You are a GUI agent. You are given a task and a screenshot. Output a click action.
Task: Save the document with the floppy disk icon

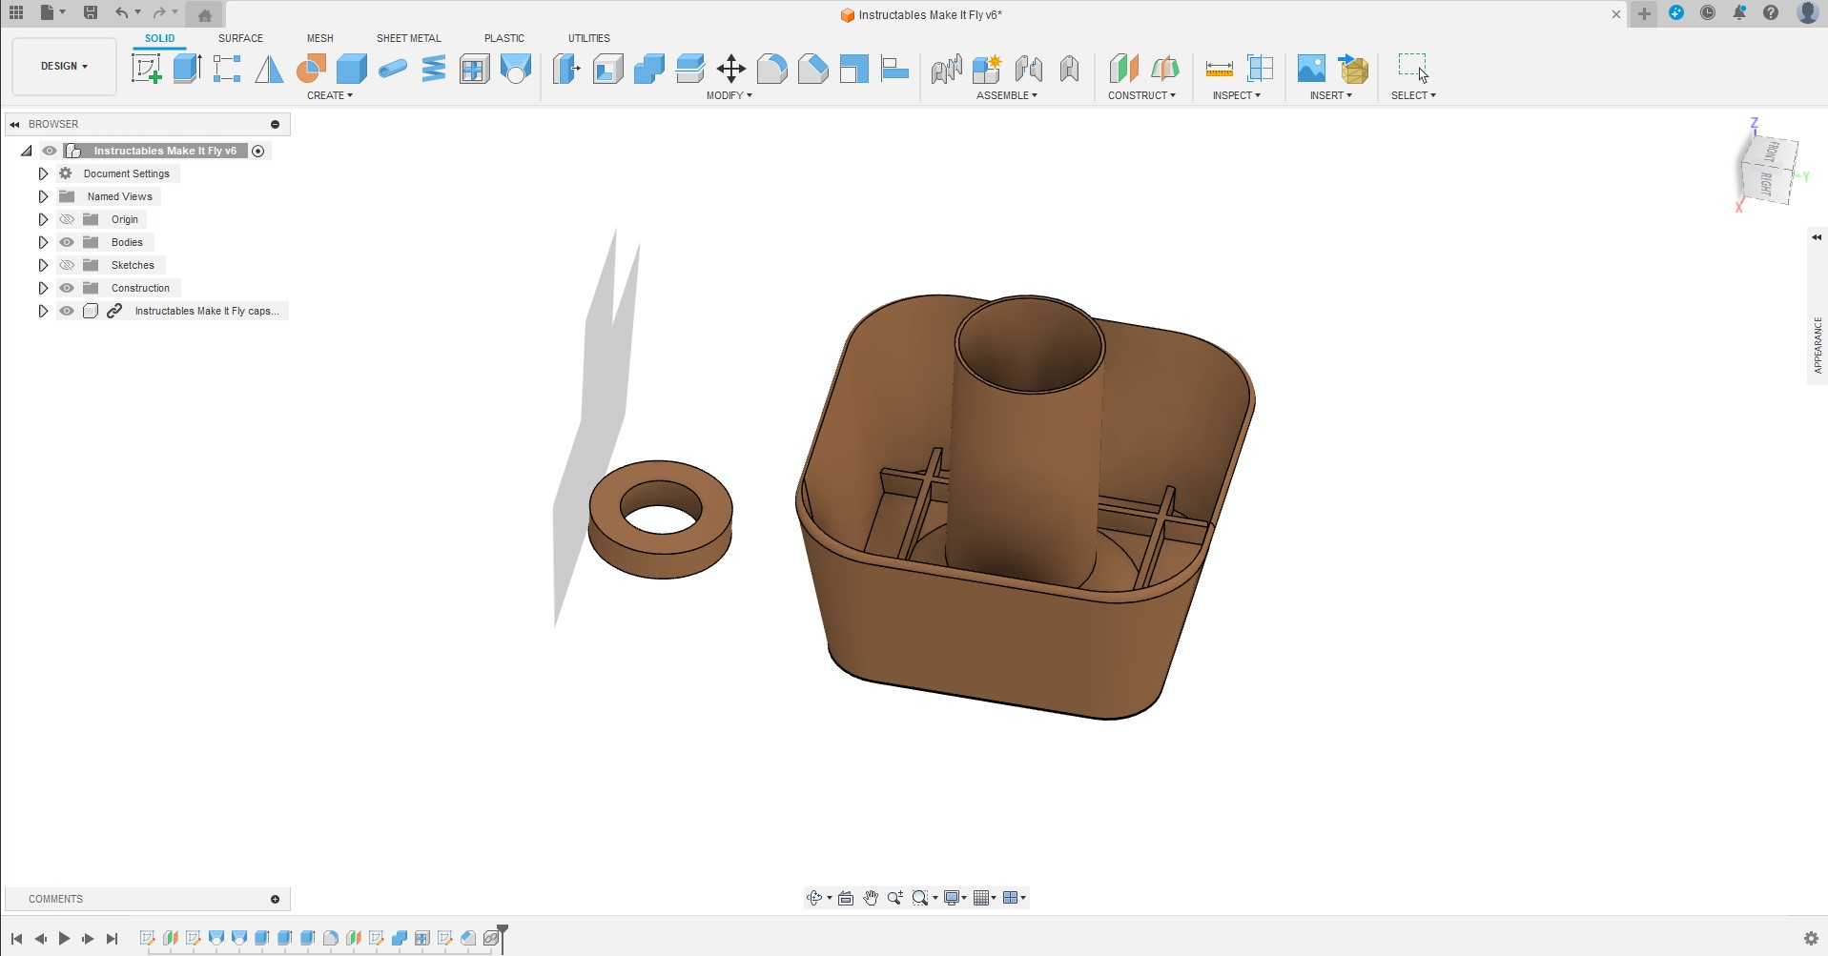[x=91, y=13]
